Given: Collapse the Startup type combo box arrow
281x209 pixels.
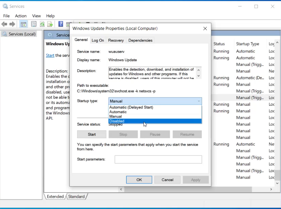Looking at the screenshot, I should click(x=199, y=101).
